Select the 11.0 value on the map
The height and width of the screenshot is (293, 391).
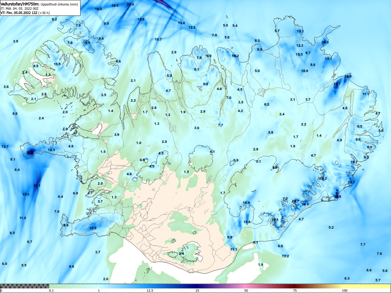click(23, 218)
